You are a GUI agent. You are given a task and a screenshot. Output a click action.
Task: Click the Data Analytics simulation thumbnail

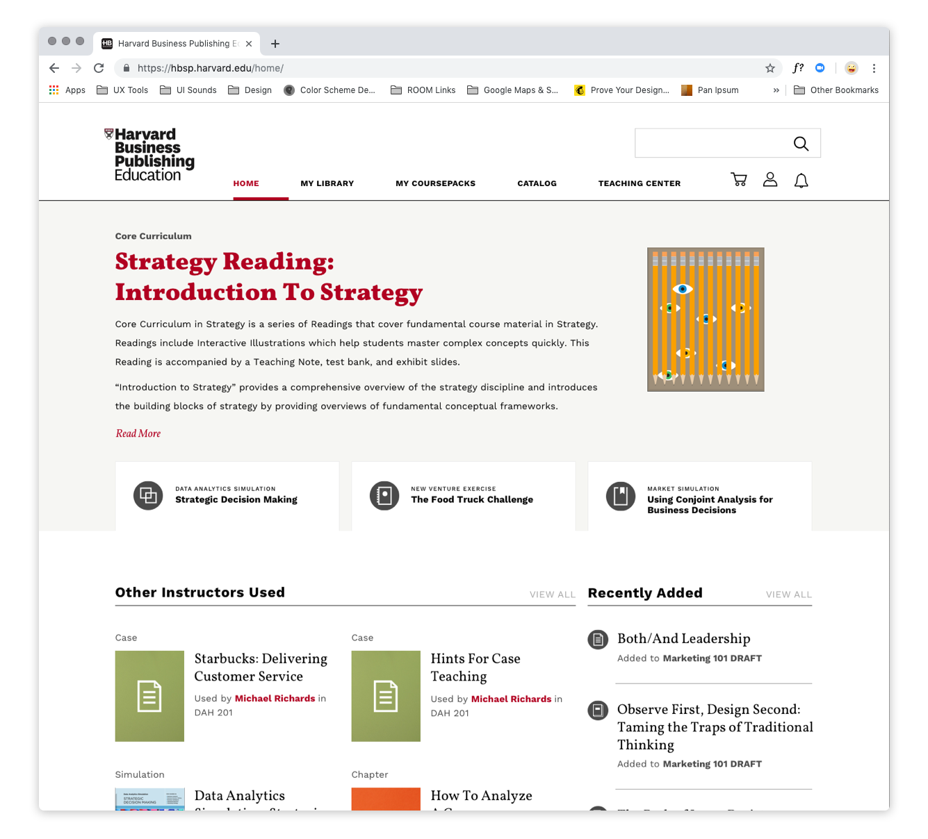coord(149,799)
